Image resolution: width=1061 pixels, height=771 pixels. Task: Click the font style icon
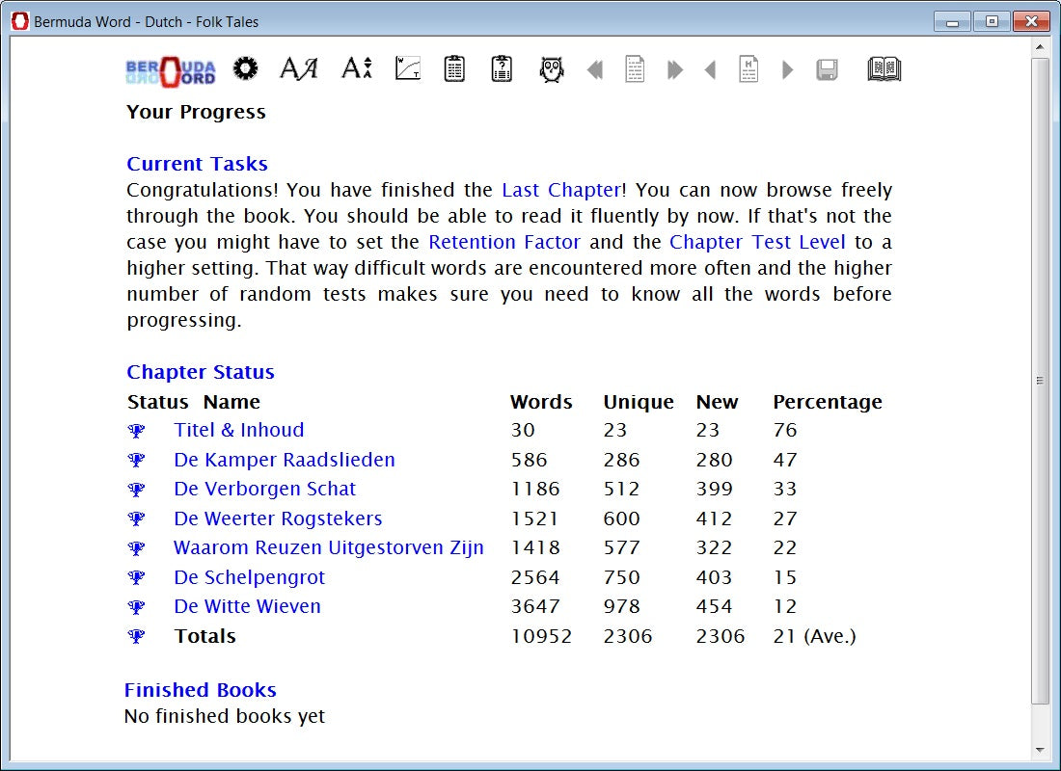tap(298, 68)
